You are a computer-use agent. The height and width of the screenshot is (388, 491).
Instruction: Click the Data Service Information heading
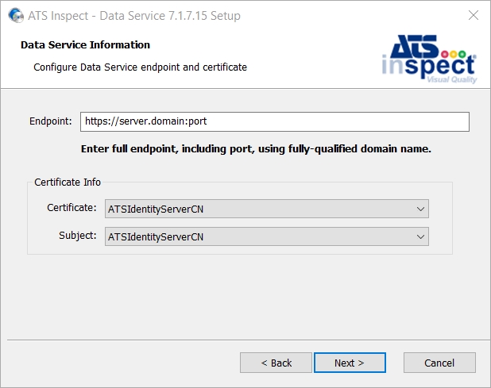(x=85, y=44)
